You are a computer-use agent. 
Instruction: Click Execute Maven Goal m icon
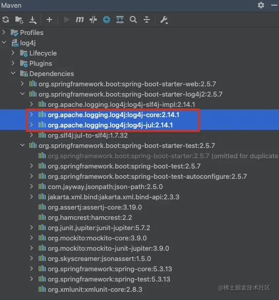[x=80, y=20]
